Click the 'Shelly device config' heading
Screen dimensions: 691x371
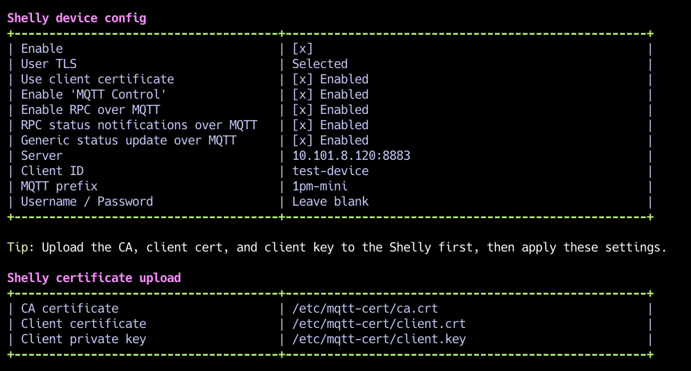tap(76, 18)
